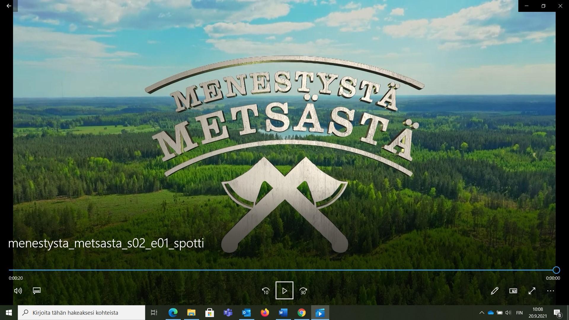Viewport: 569px width, 320px height.
Task: Open the notification center
Action: click(x=557, y=313)
